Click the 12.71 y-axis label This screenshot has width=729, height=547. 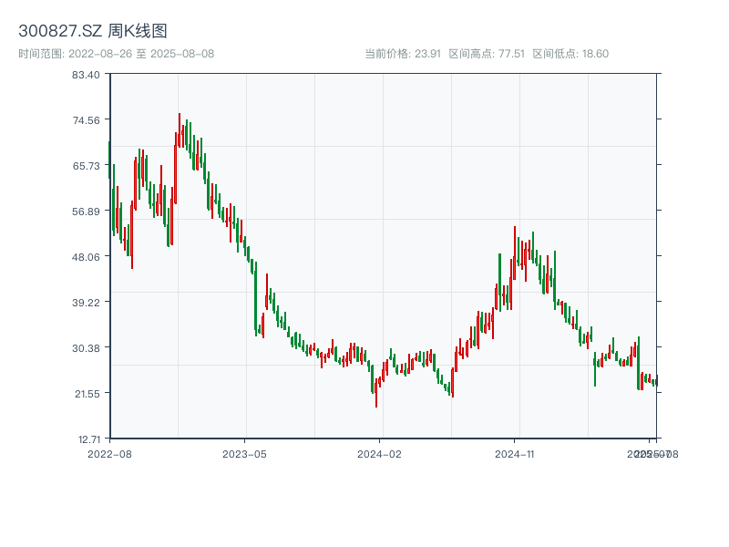click(88, 439)
